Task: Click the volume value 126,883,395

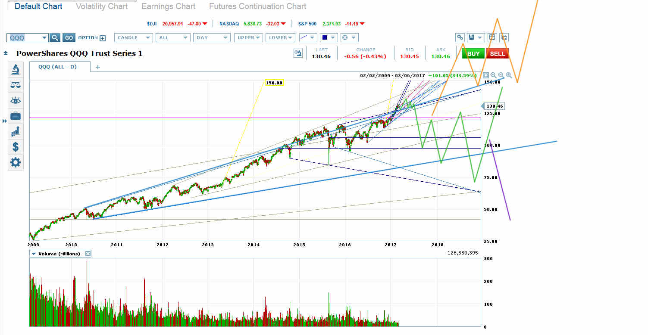Action: point(463,253)
